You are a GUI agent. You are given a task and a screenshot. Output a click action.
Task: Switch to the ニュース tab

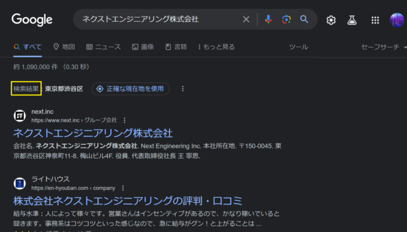tap(104, 47)
